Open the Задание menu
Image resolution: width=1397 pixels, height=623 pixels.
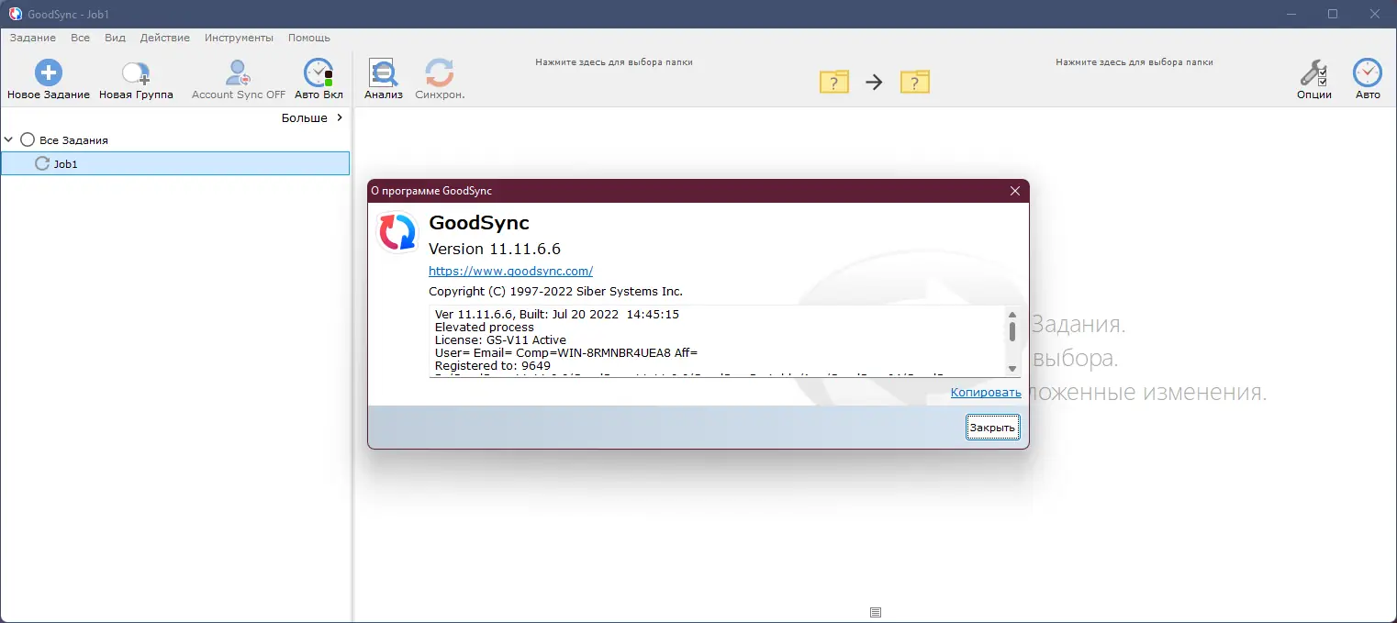point(33,38)
